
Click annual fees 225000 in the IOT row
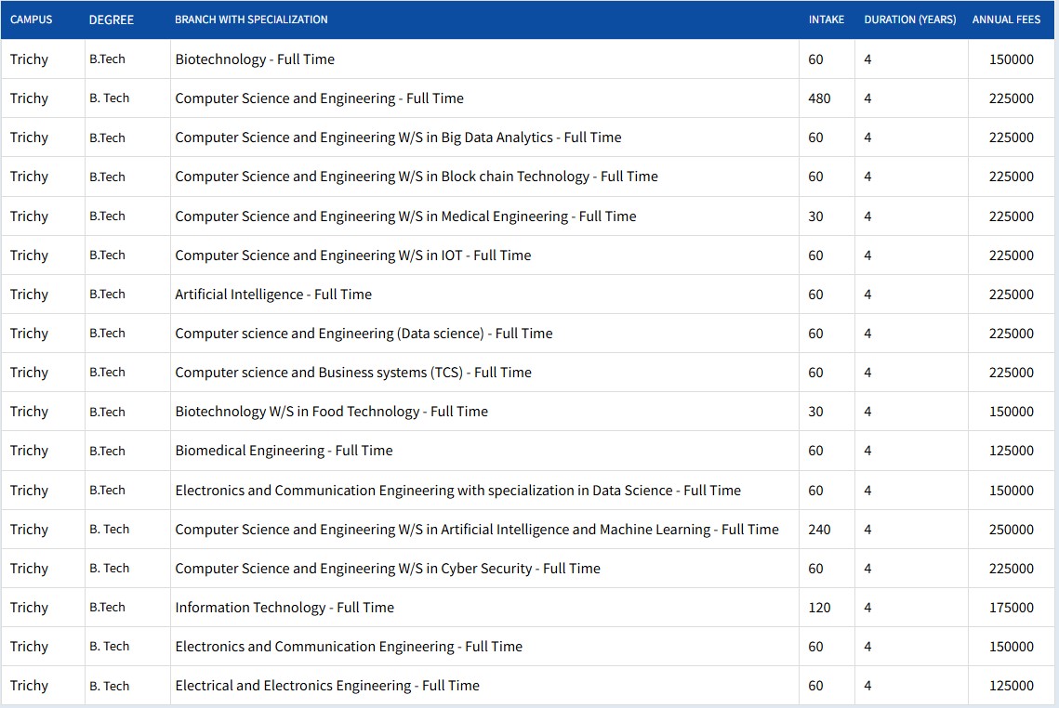click(x=1011, y=256)
